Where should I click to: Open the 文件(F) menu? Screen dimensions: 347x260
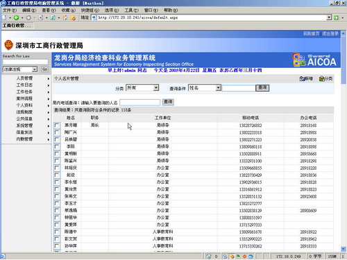tap(10, 10)
